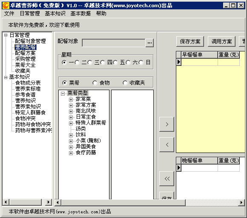
Task: Select the 晚餐餐单 row indicator arrow
Action: [179, 168]
